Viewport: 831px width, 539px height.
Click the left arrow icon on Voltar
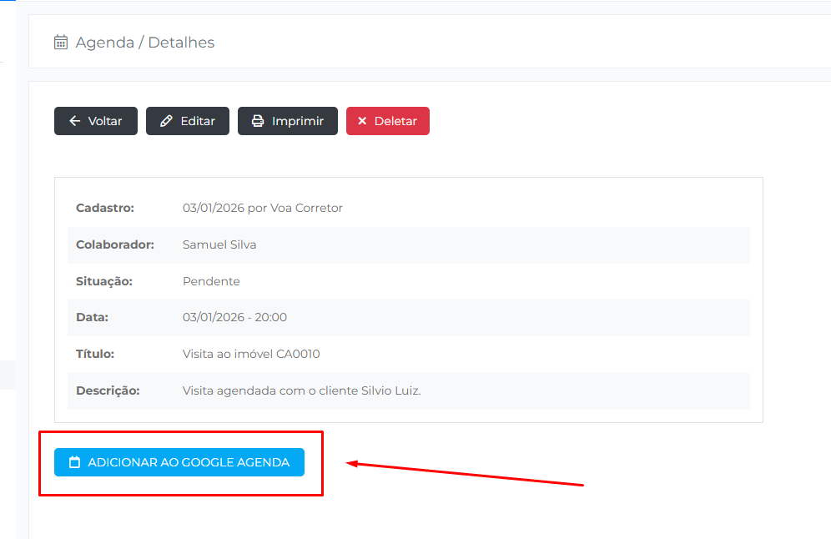75,121
